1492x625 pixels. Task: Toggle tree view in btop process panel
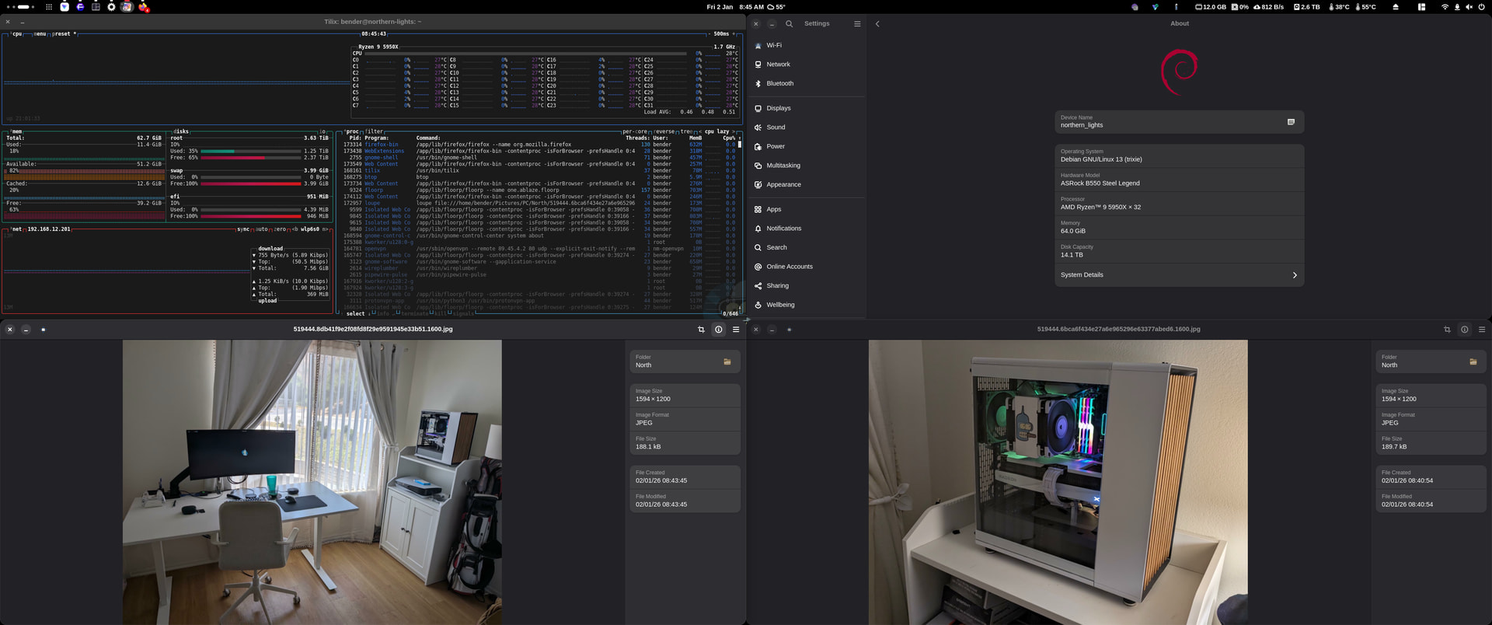[686, 131]
